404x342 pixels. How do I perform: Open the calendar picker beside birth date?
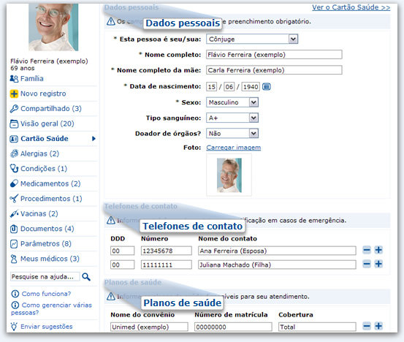pyautogui.click(x=267, y=86)
